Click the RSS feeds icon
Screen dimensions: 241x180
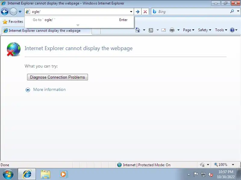pos(151,30)
